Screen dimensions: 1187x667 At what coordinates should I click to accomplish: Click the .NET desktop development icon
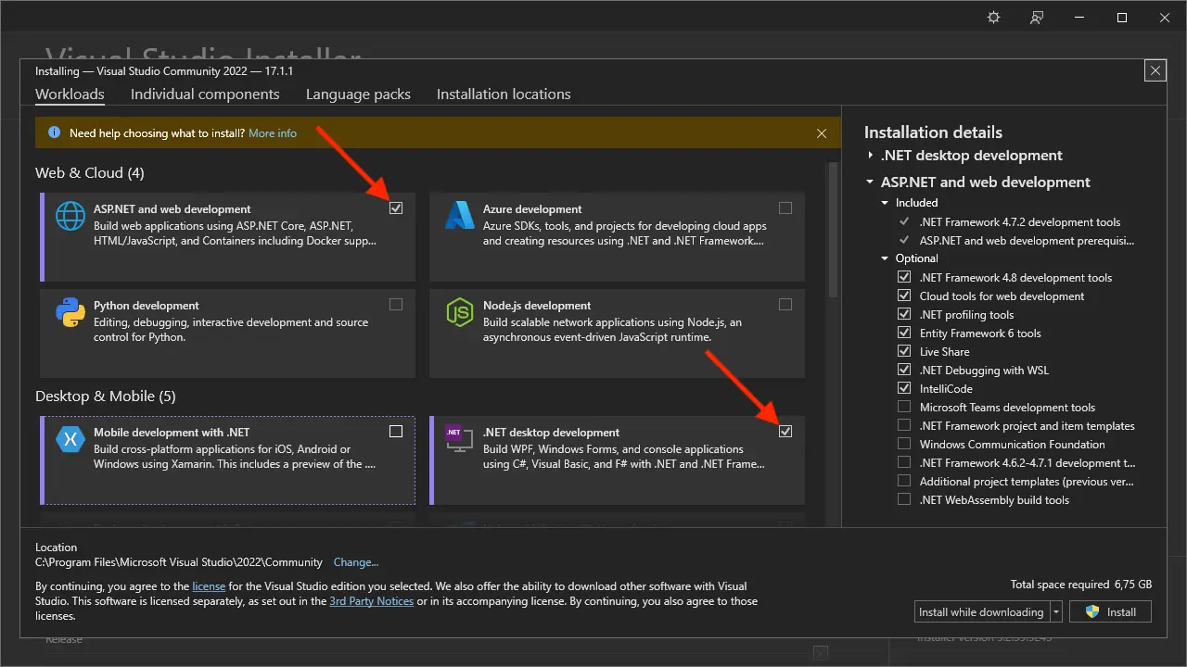click(x=460, y=438)
